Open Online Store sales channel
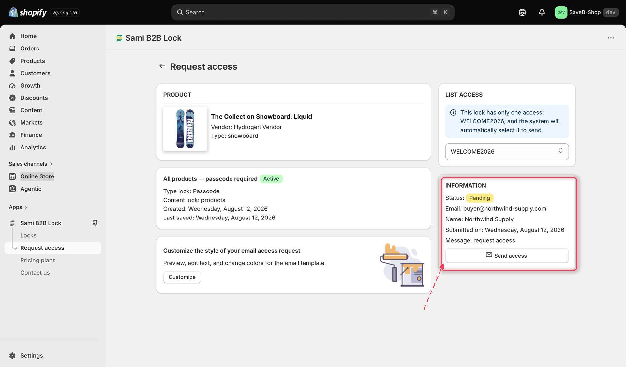This screenshot has height=367, width=626. (37, 176)
